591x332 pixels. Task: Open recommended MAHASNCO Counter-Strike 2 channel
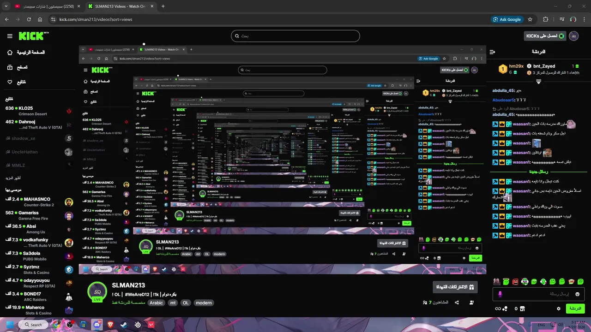click(x=39, y=202)
